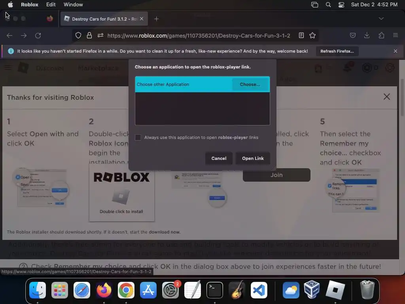The height and width of the screenshot is (304, 405).
Task: Click the Choose... application button
Action: [250, 84]
